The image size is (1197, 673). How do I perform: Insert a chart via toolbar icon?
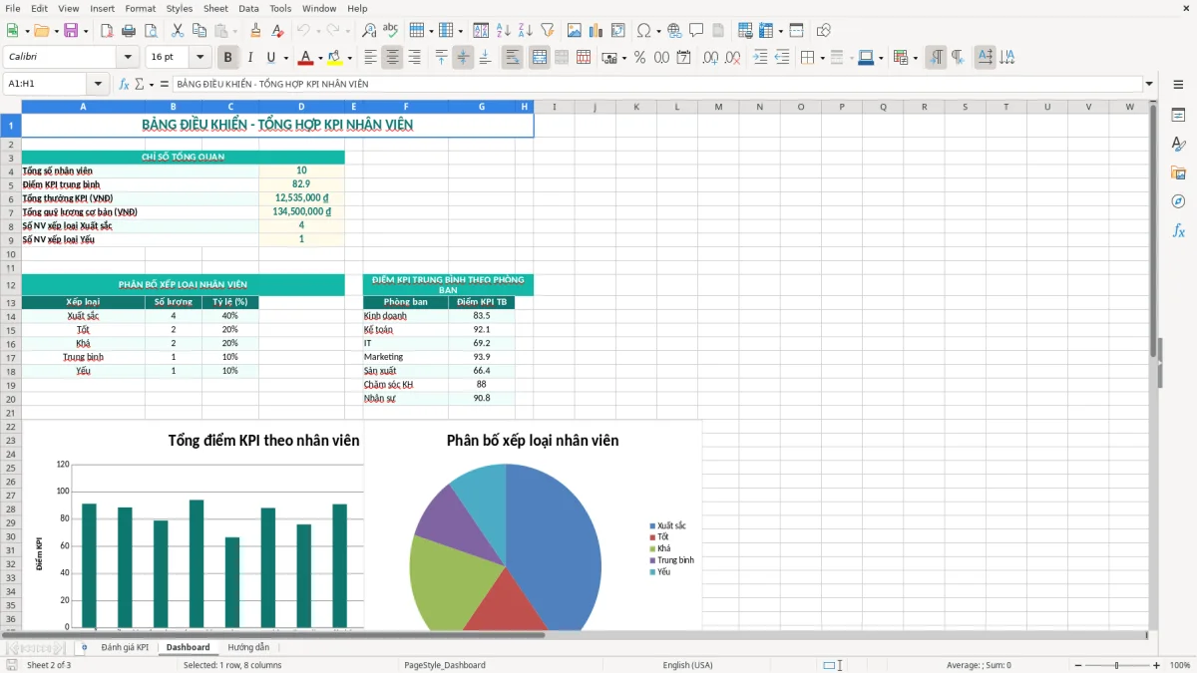[597, 31]
